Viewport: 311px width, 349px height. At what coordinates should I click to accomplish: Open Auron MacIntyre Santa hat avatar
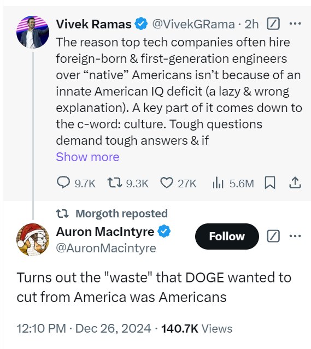pos(33,239)
